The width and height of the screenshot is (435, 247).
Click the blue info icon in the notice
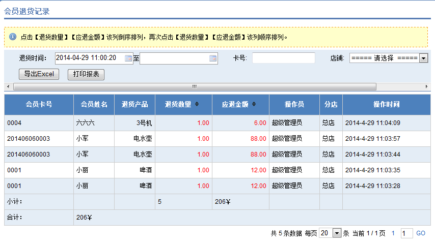pyautogui.click(x=13, y=37)
